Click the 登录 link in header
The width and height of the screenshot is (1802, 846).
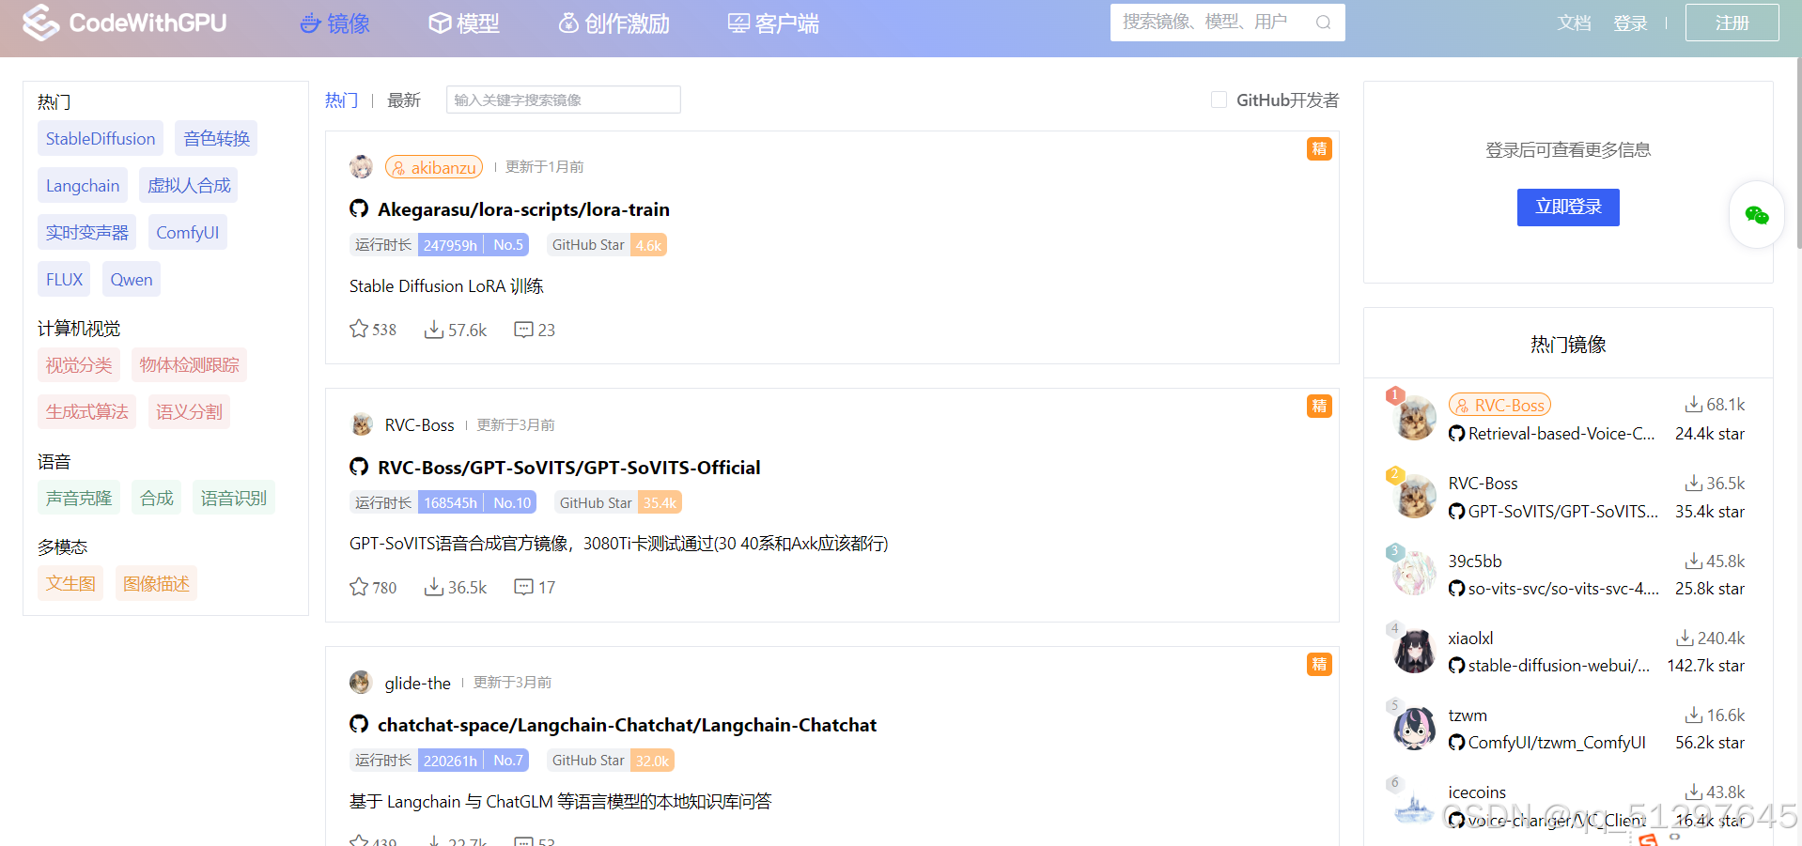pos(1630,23)
